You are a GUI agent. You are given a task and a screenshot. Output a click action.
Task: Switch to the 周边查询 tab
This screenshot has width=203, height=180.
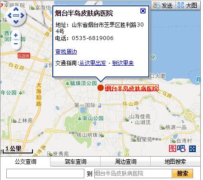125,162
